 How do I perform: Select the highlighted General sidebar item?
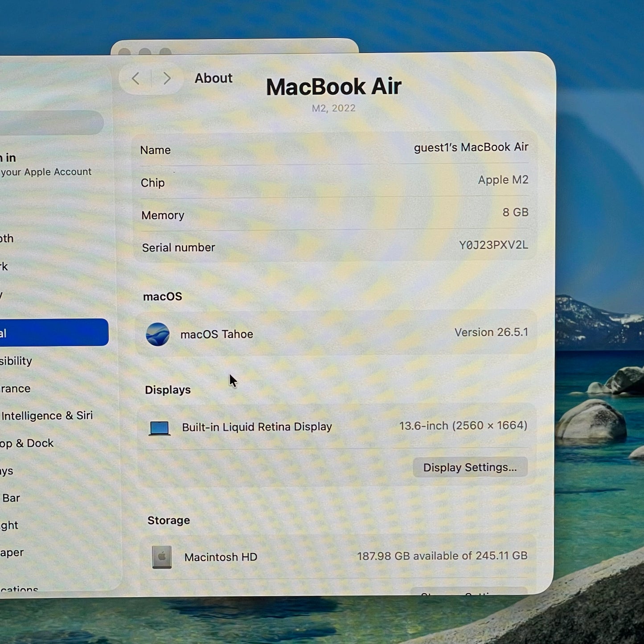(x=54, y=332)
